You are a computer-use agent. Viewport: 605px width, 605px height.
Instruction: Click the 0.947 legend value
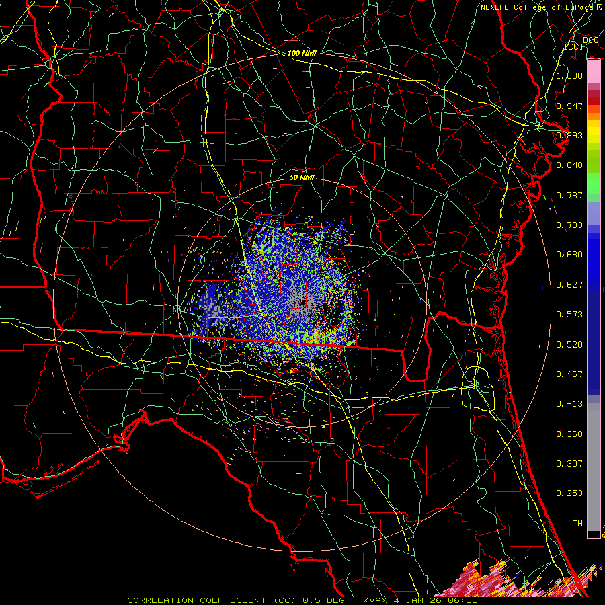pos(569,106)
